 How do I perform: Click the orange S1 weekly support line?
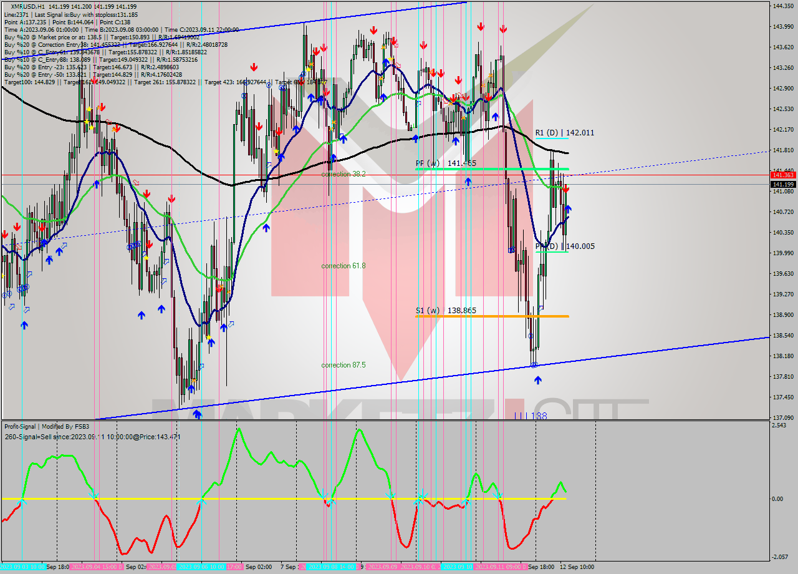tap(492, 316)
